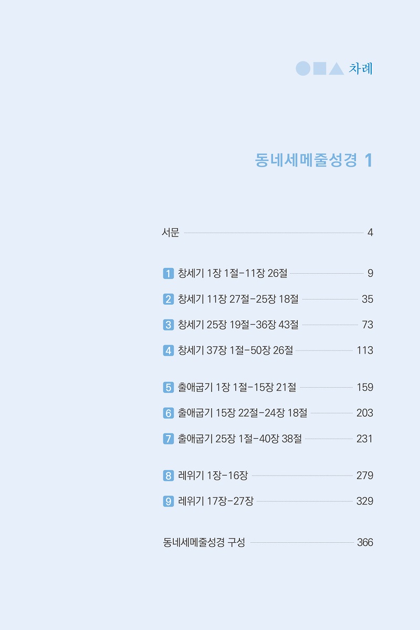The height and width of the screenshot is (630, 420).
Task: Open 창세기 37장 1절-50장 26절 entry
Action: point(268,350)
